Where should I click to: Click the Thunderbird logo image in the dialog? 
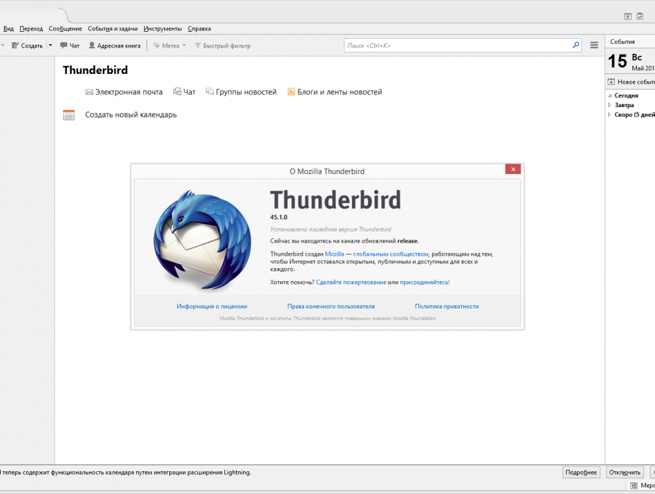coord(202,240)
